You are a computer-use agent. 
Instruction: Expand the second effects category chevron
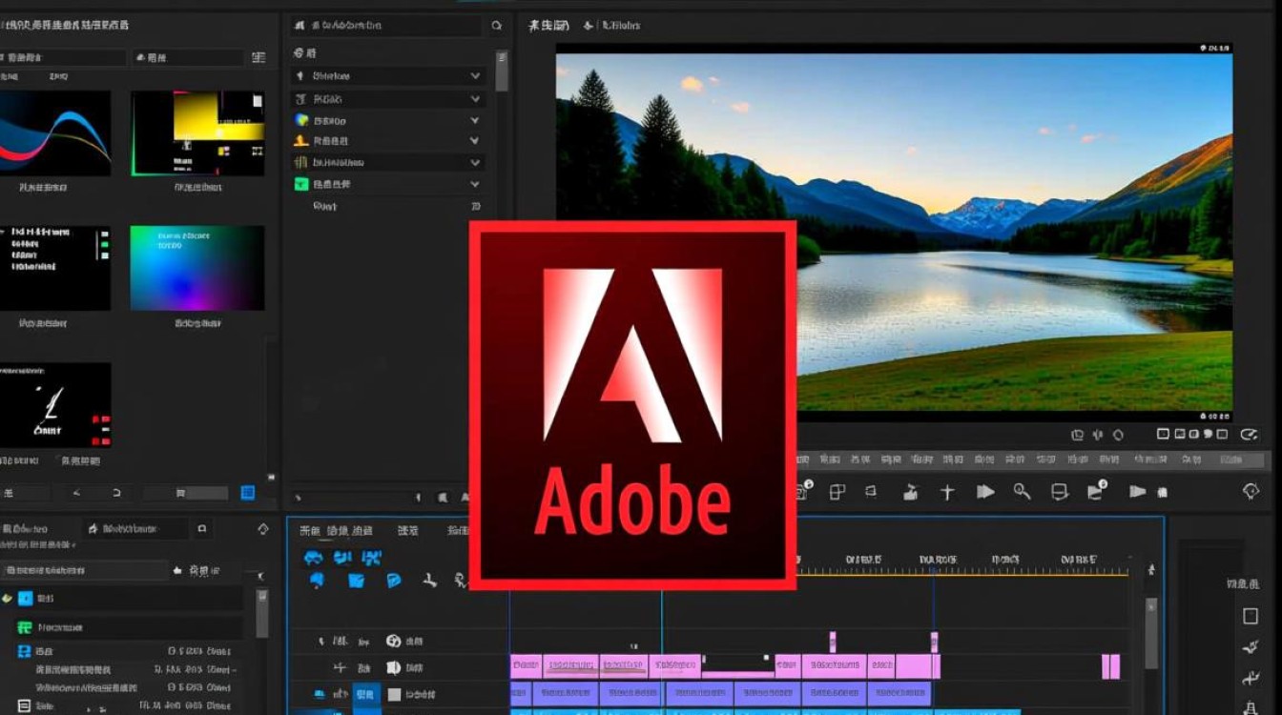[475, 99]
